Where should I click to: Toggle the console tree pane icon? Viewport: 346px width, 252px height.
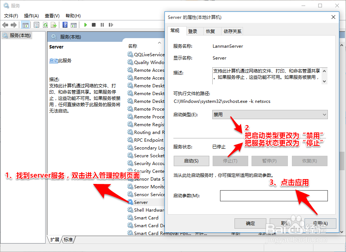(x=25, y=25)
